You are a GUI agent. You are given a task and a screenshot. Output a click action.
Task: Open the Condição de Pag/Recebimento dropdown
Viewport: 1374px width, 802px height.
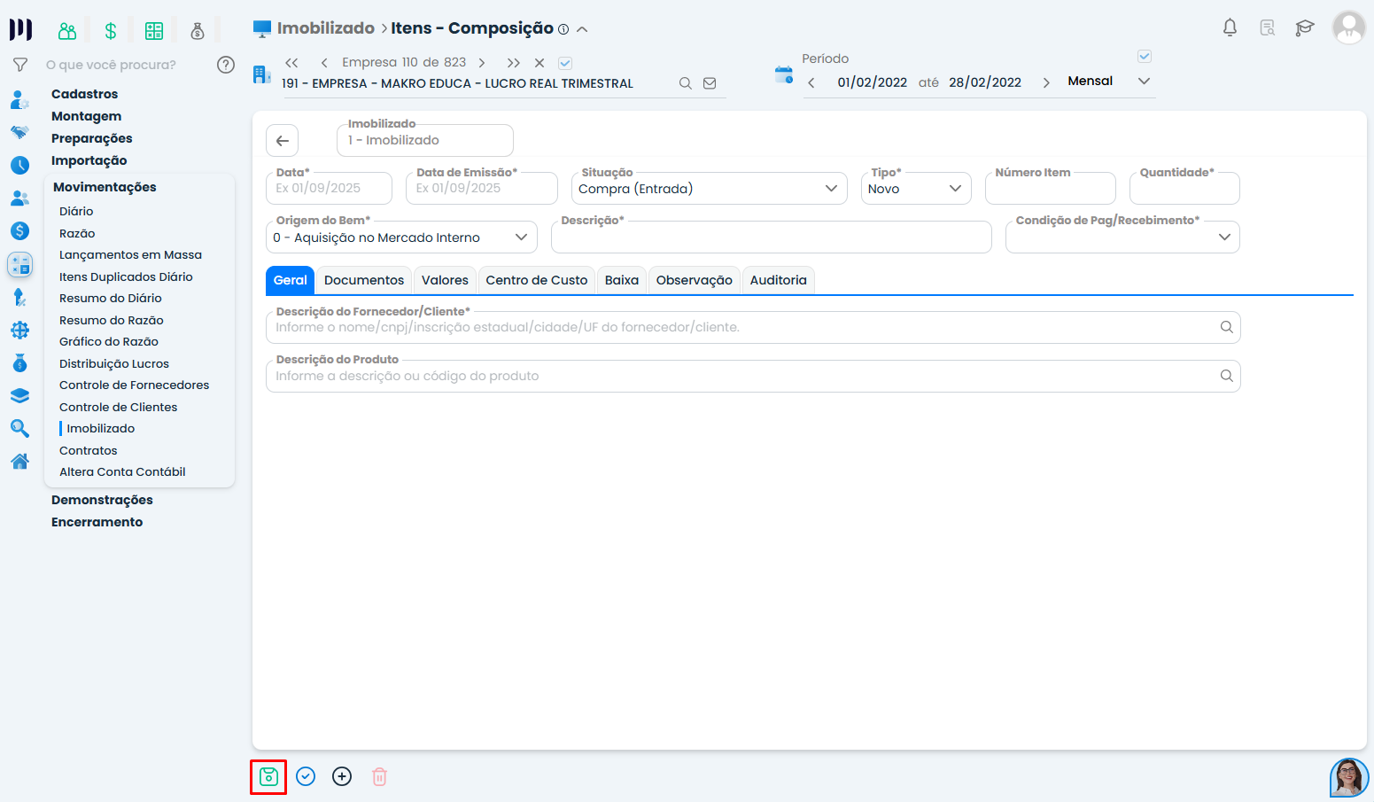[1122, 237]
